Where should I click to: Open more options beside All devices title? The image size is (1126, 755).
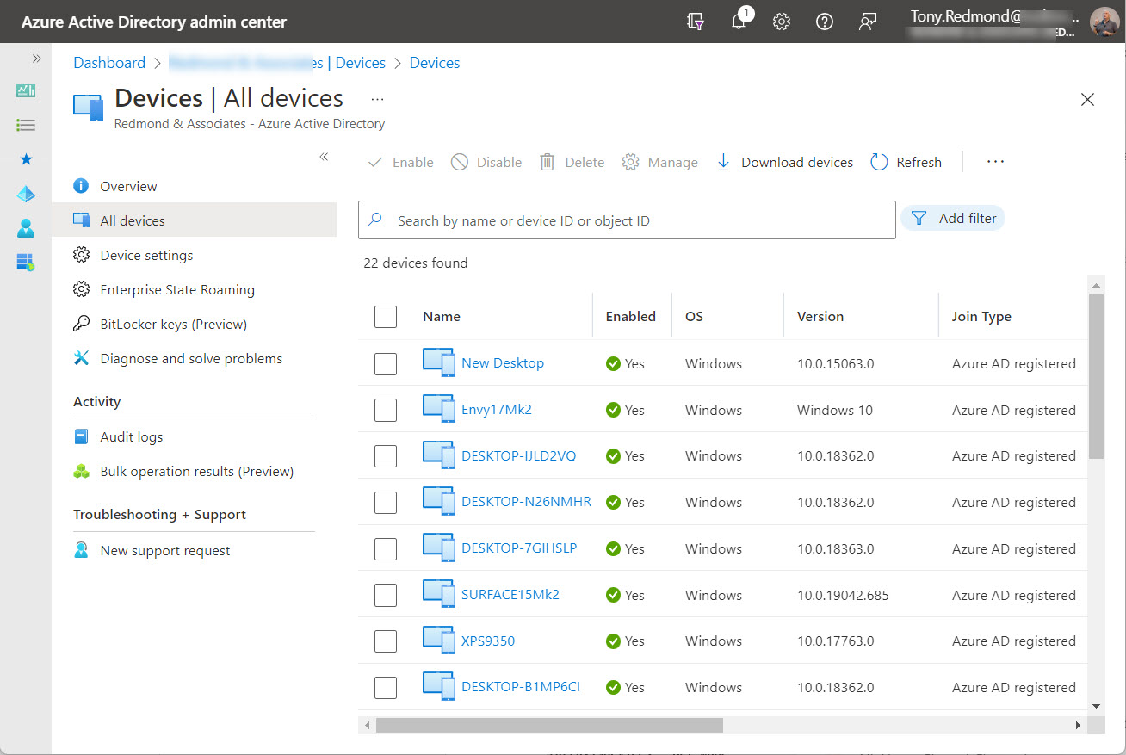click(x=377, y=99)
